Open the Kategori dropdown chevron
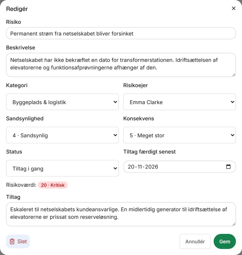This screenshot has height=255, width=242. click(x=115, y=102)
